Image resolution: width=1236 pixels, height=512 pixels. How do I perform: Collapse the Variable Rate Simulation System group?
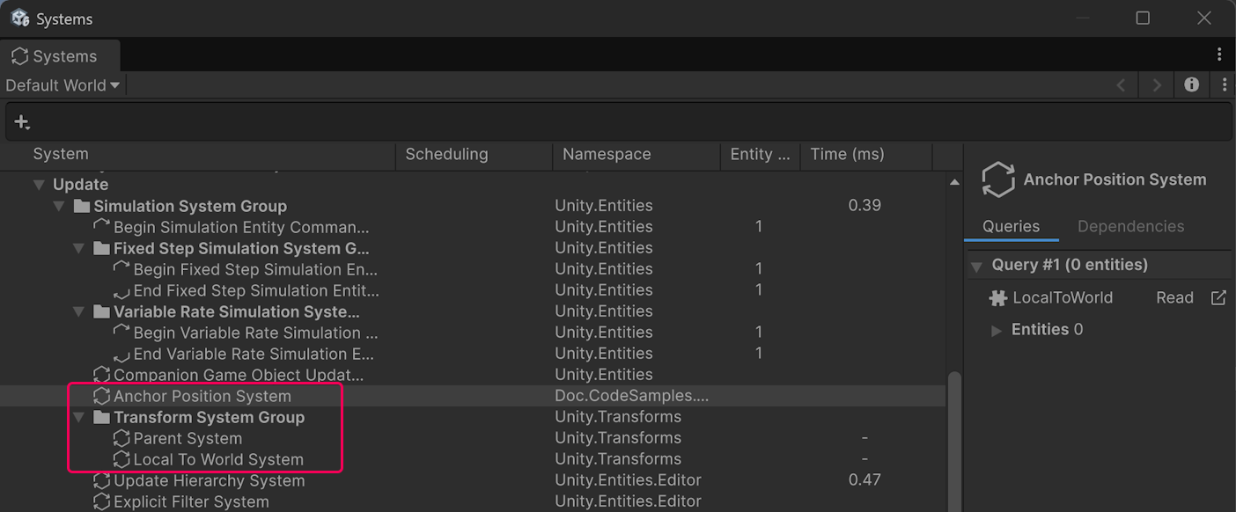(x=78, y=311)
